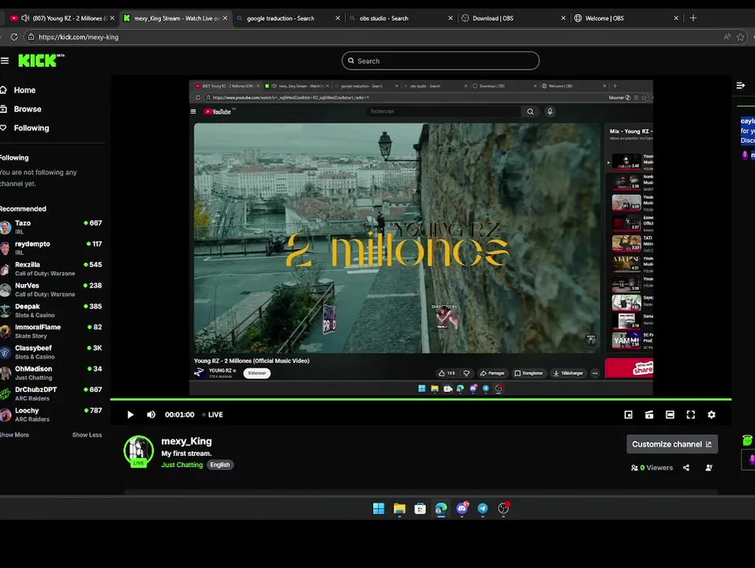Open File Explorer from taskbar

pos(399,509)
